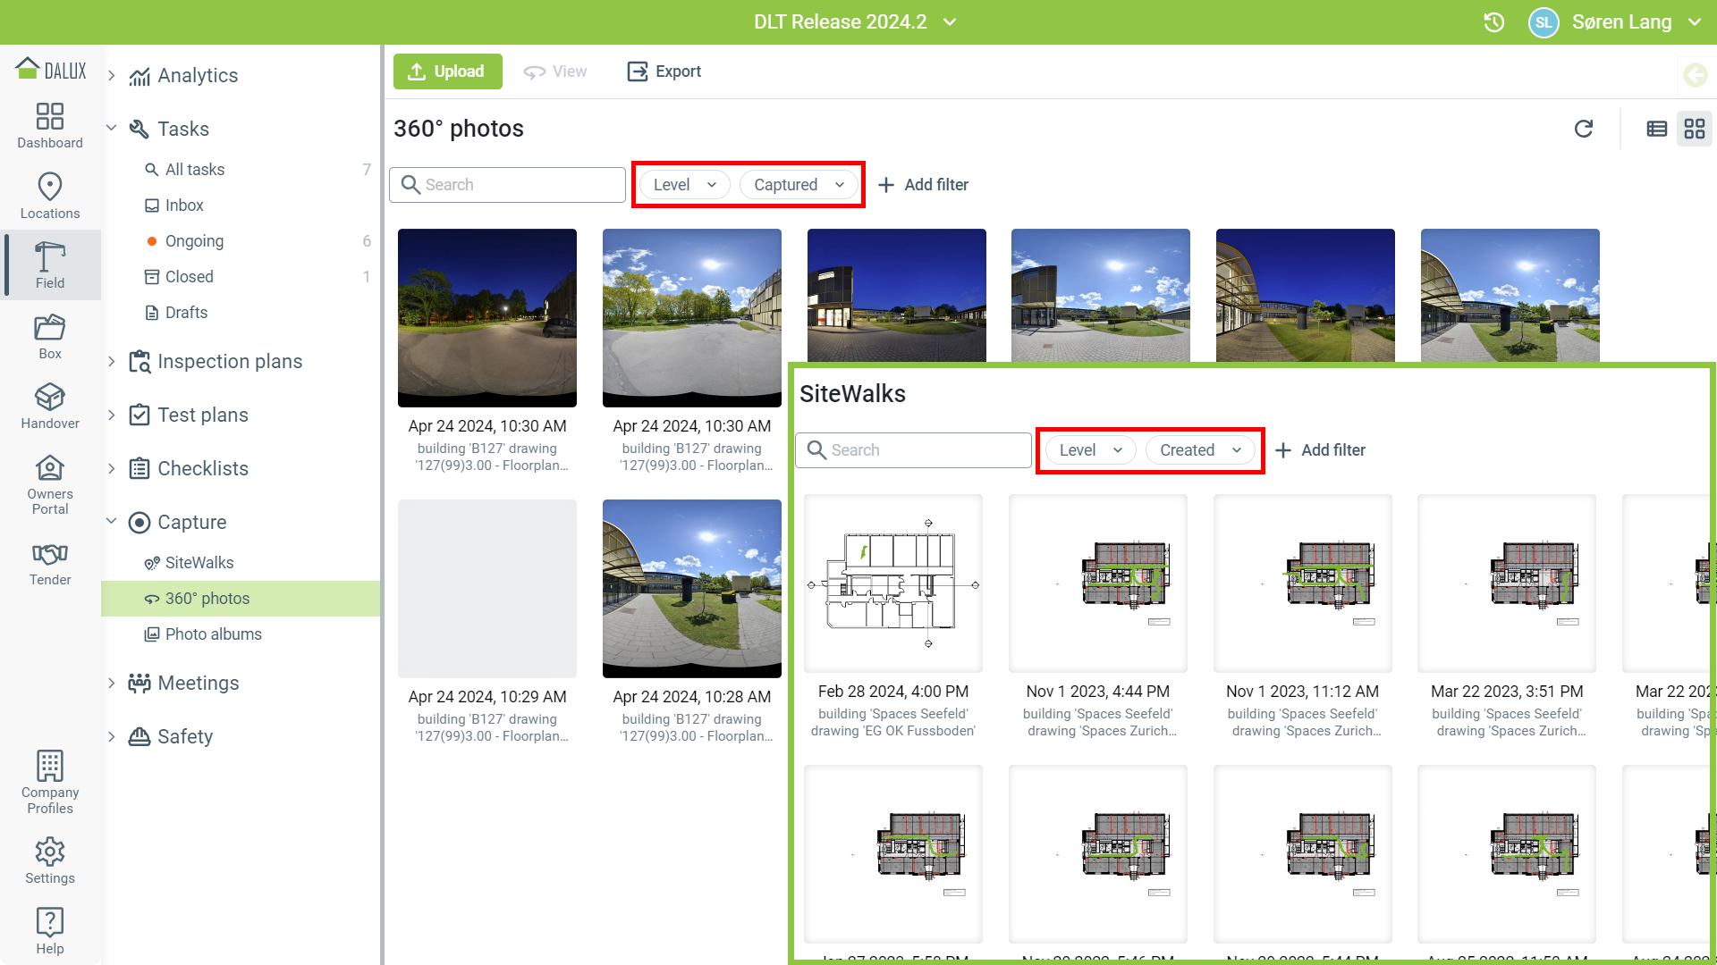The height and width of the screenshot is (965, 1717).
Task: Open the Owners Portal module
Action: (50, 485)
